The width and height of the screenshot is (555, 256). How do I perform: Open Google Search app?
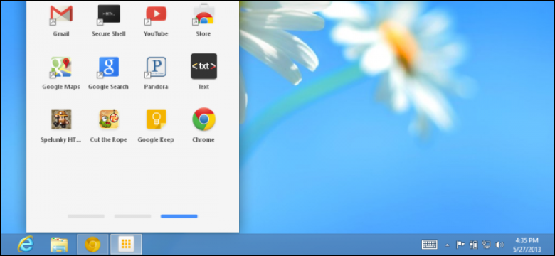pyautogui.click(x=109, y=67)
